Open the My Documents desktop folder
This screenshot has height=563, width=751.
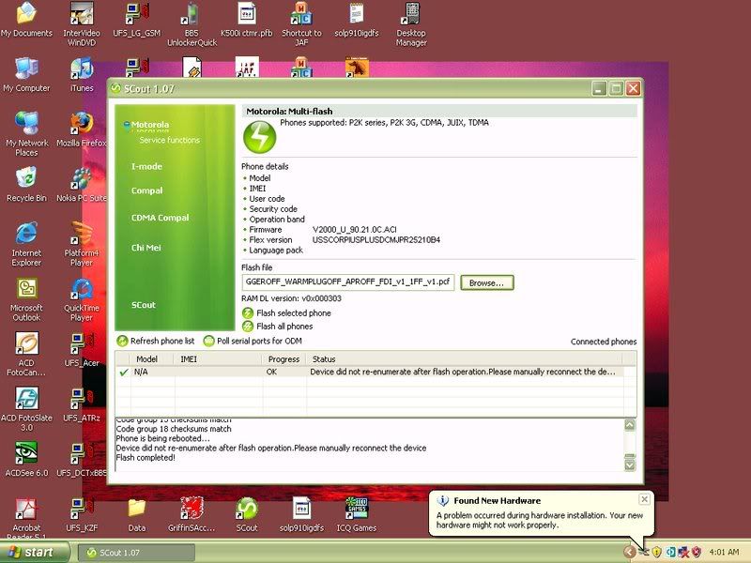tap(26, 20)
